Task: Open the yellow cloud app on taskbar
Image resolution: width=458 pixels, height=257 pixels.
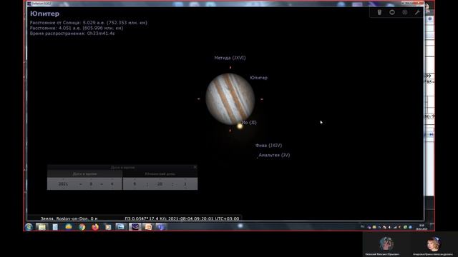Action: point(69,227)
